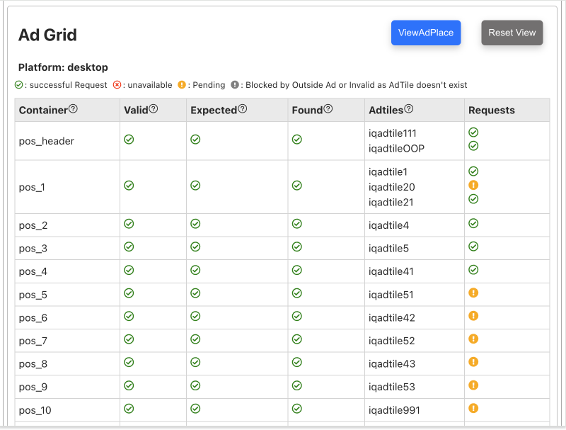This screenshot has width=566, height=430.
Task: Open help icon next to Expected header
Action: (243, 109)
